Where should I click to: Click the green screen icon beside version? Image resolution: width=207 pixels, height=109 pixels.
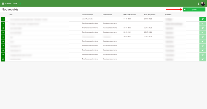[19, 4]
